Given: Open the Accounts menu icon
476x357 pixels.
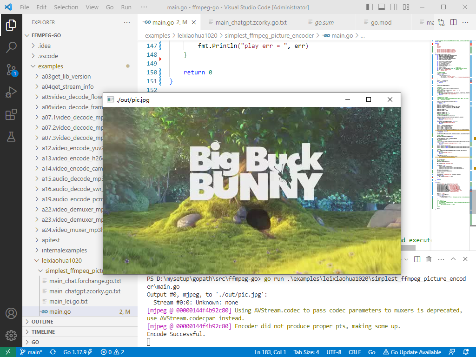Looking at the screenshot, I should point(11,313).
